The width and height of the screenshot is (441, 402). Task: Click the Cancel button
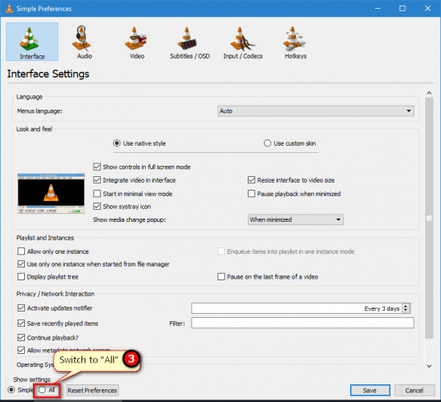(x=415, y=390)
